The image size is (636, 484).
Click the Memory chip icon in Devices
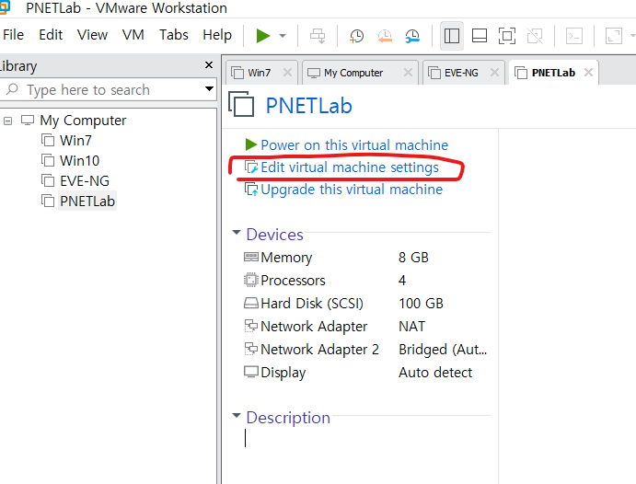251,257
